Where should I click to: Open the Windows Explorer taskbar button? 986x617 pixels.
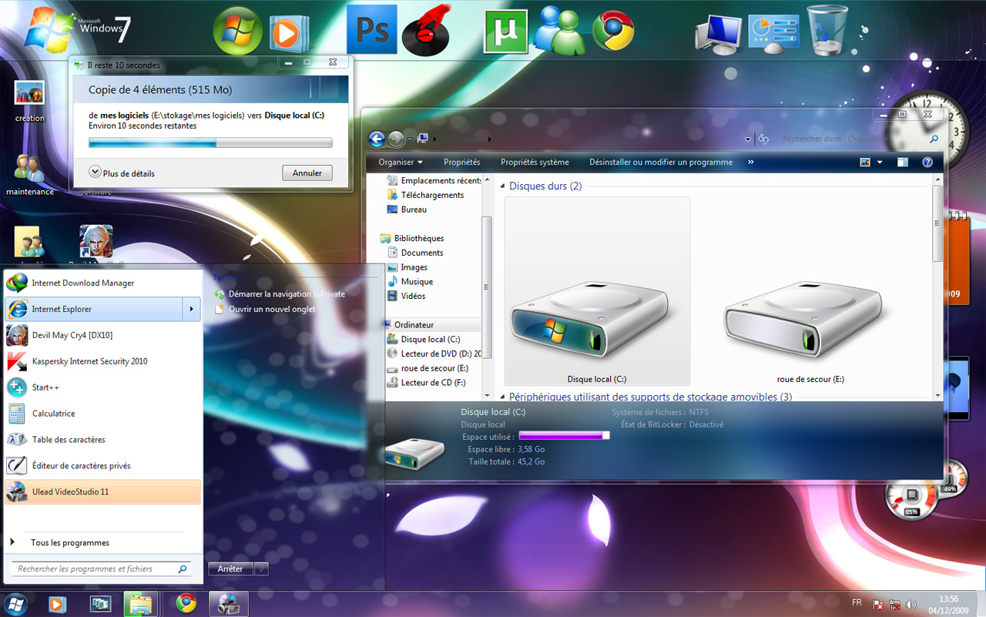[141, 604]
